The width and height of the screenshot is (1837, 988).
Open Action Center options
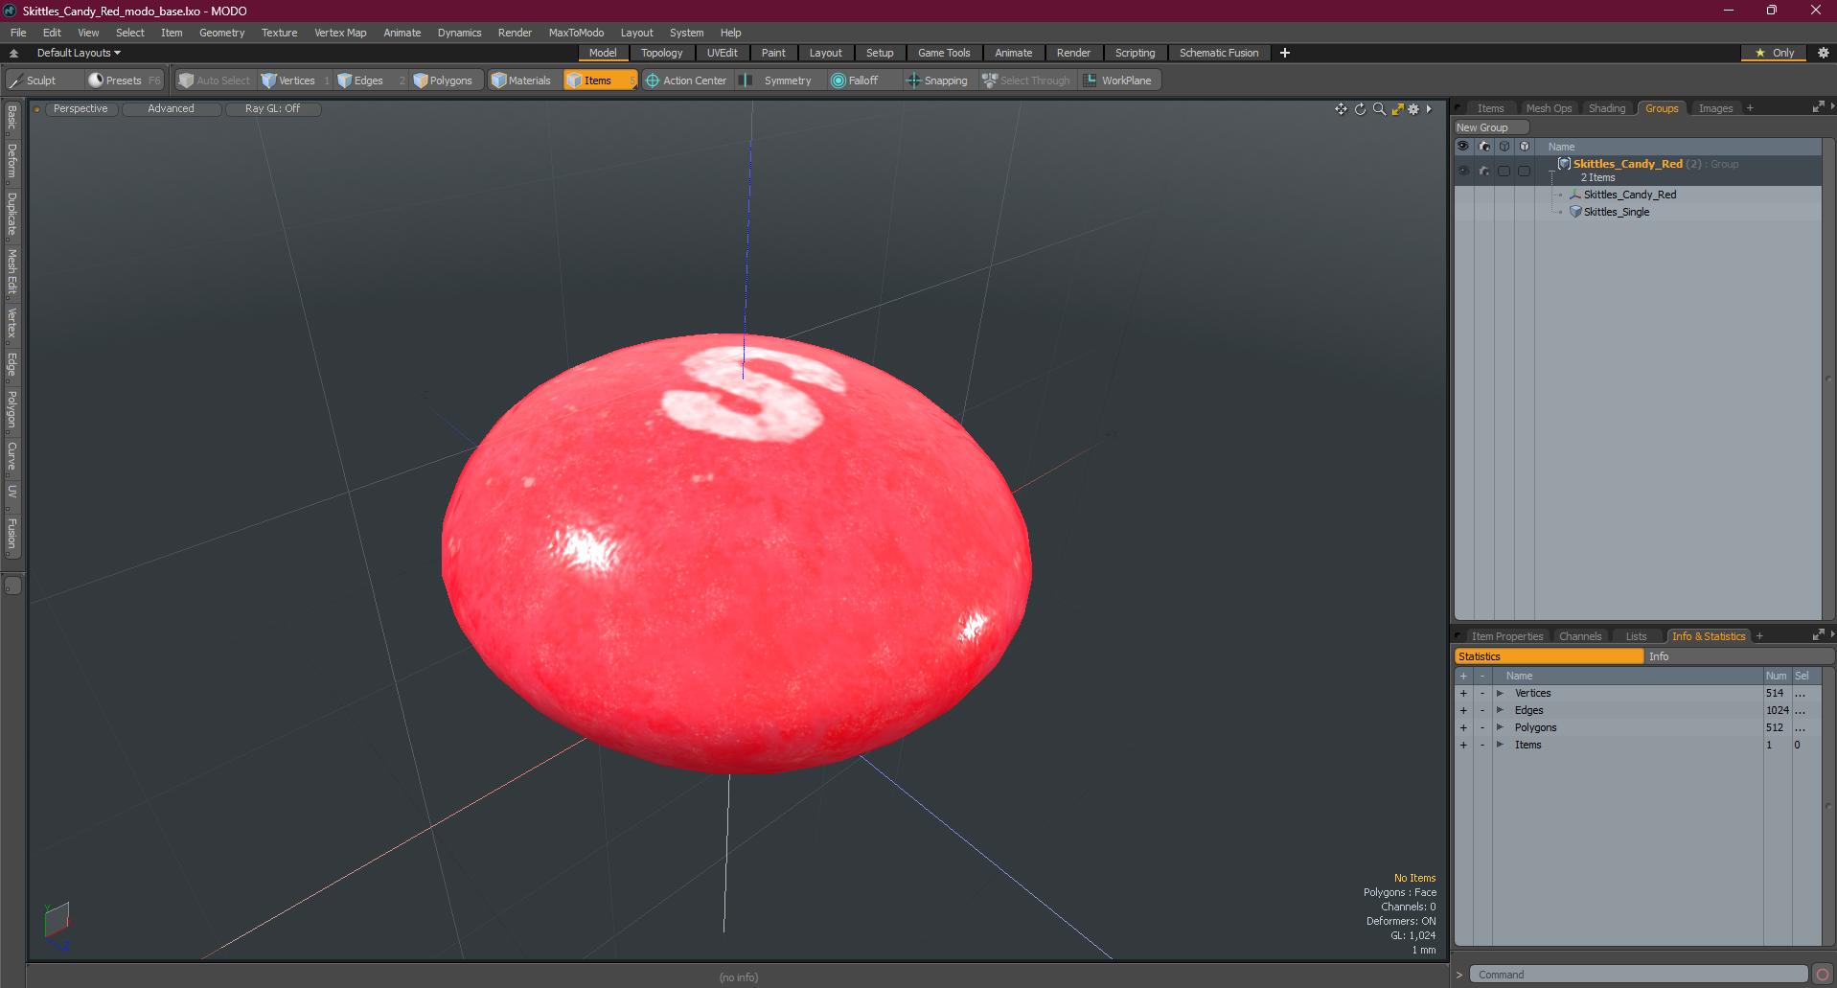point(687,80)
